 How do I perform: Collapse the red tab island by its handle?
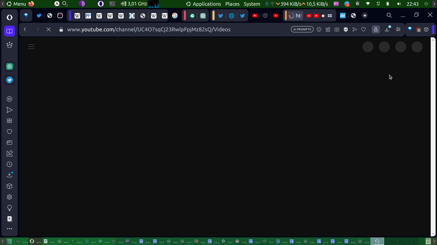[x=185, y=16]
